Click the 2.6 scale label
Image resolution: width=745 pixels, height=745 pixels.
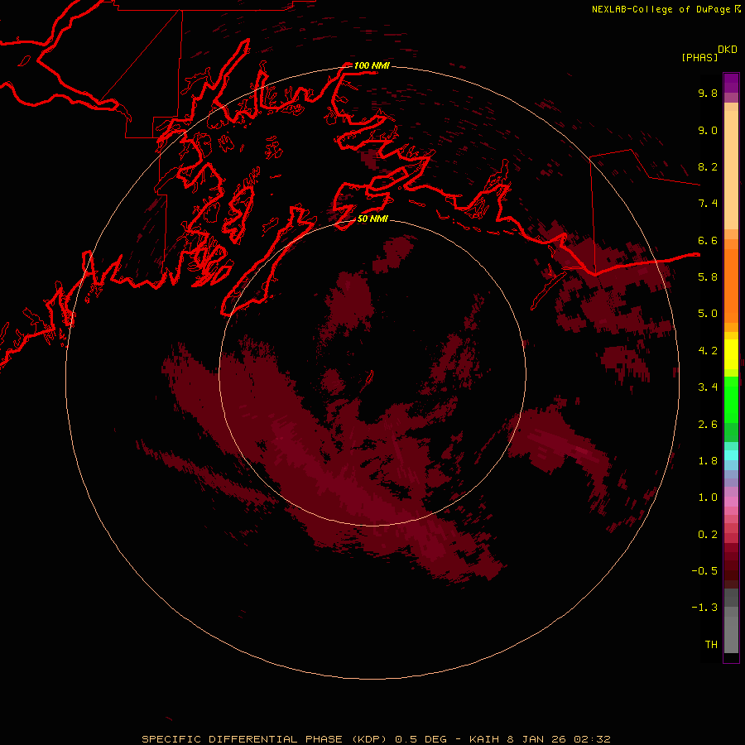tap(708, 425)
